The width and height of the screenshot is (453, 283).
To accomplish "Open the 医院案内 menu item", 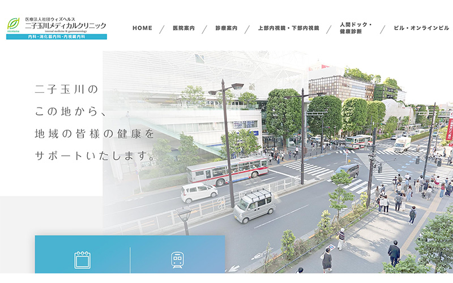I will click(x=184, y=28).
